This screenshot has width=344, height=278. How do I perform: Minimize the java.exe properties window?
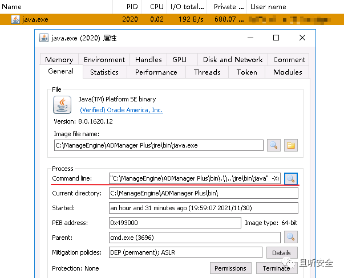pyautogui.click(x=250, y=38)
